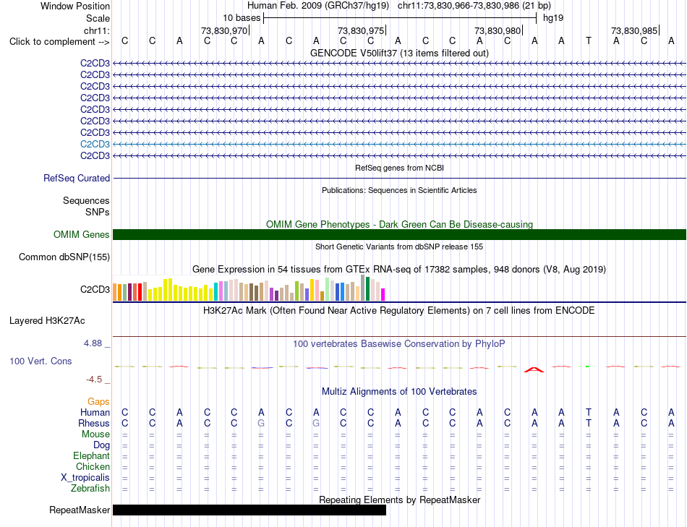Click "Multiz Alignments of 100 Vertebrates" title
687x527 pixels.
point(399,392)
